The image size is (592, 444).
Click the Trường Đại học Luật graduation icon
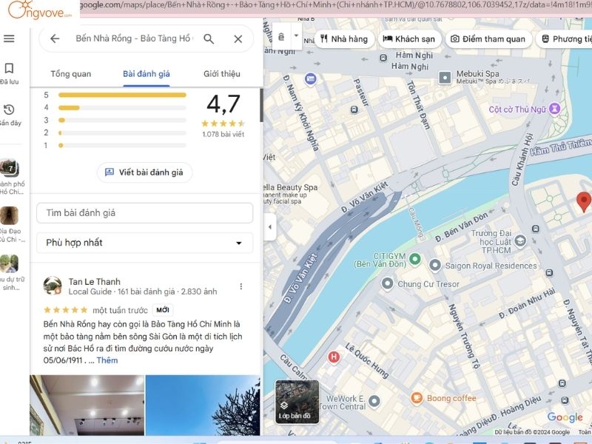[520, 240]
